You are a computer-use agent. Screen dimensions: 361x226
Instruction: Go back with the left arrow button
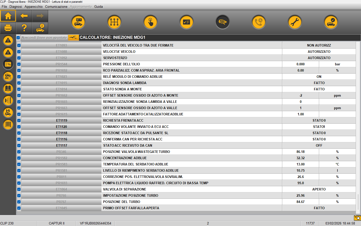pos(24,16)
